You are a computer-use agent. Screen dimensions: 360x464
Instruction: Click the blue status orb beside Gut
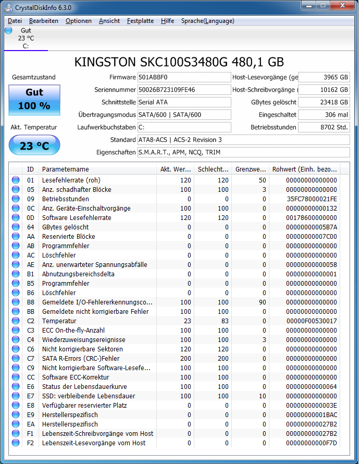(8, 30)
